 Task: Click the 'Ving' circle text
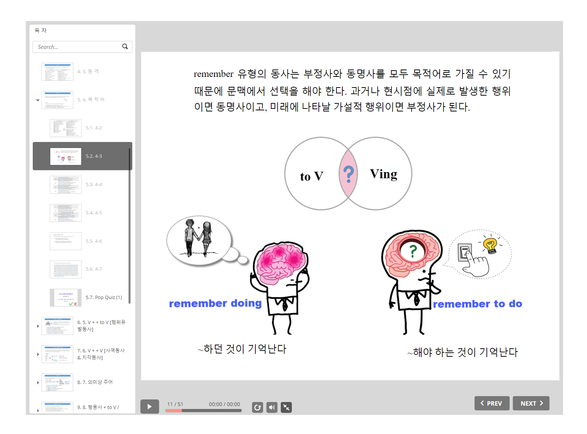(384, 174)
